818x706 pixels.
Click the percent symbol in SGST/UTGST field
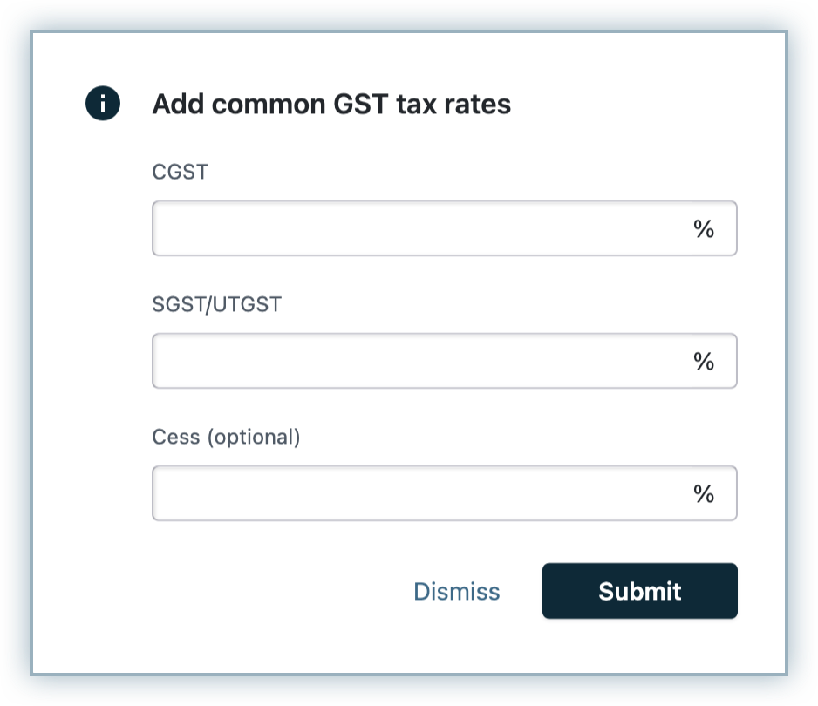pyautogui.click(x=704, y=361)
